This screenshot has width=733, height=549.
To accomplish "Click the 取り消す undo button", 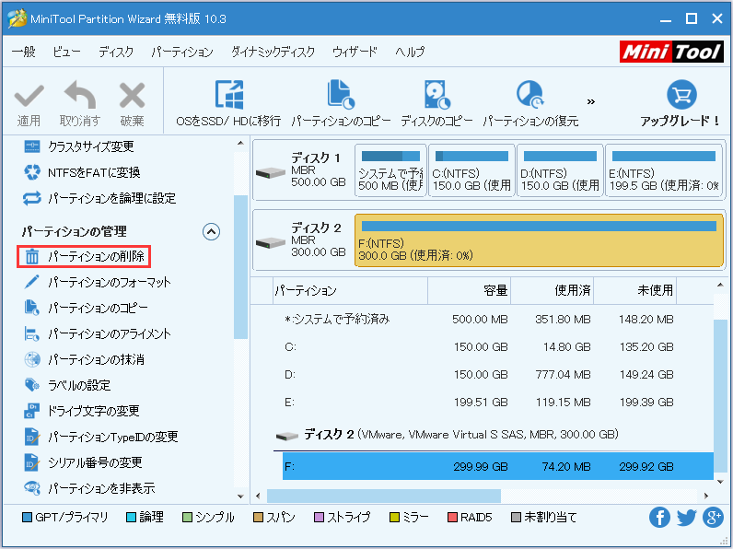I will (79, 103).
